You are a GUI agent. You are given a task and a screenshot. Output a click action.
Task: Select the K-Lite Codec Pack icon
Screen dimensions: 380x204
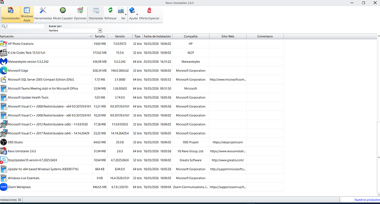tap(4, 52)
